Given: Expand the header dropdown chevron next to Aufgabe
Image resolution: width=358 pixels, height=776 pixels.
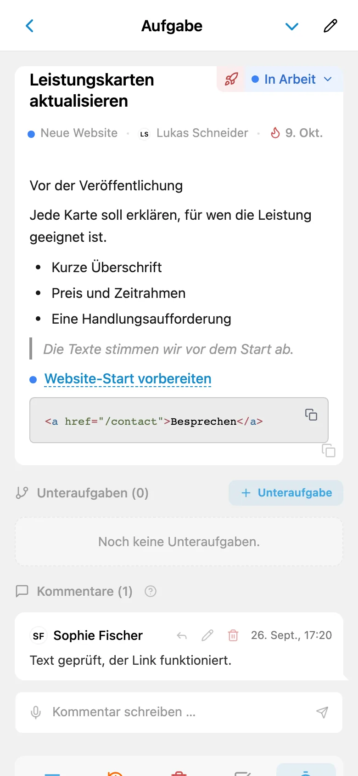Looking at the screenshot, I should point(292,26).
